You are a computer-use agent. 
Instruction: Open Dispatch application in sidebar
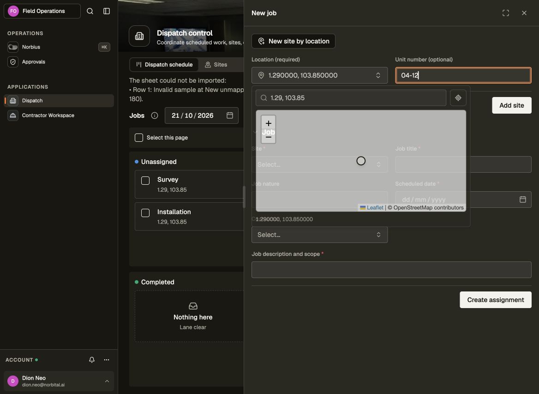pos(59,101)
